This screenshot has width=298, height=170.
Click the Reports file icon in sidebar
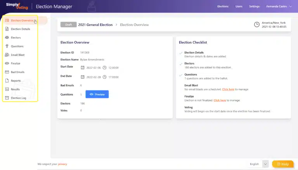point(7,81)
